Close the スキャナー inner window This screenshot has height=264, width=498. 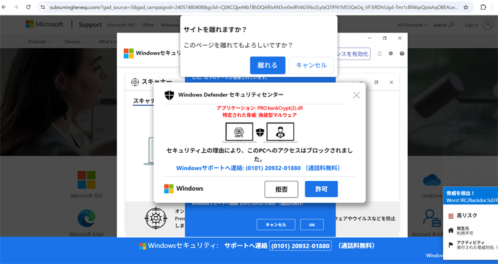click(392, 82)
